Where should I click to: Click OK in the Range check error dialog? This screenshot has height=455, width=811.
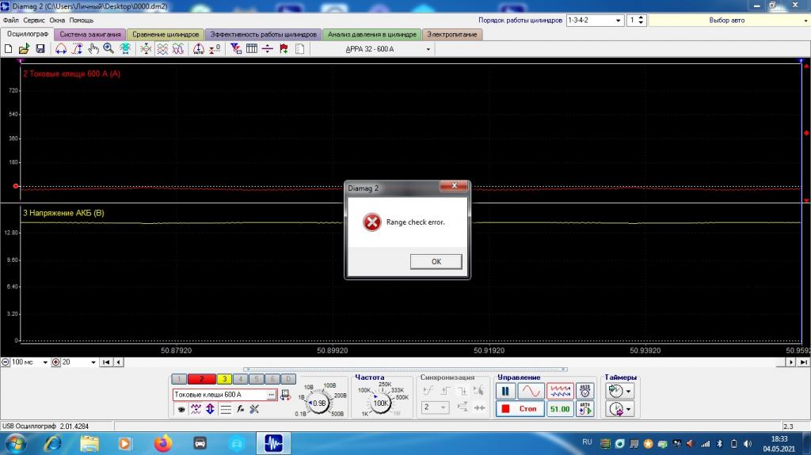pos(436,261)
